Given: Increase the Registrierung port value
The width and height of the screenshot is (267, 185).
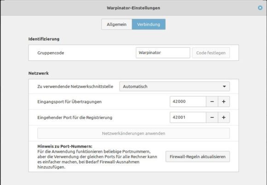Looking at the screenshot, I should point(224,118).
